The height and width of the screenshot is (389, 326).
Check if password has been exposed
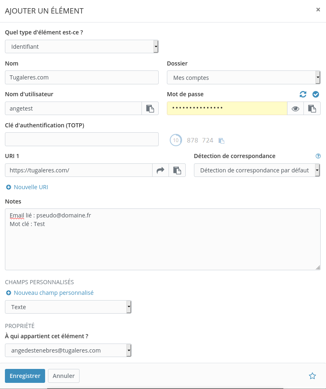click(x=315, y=95)
